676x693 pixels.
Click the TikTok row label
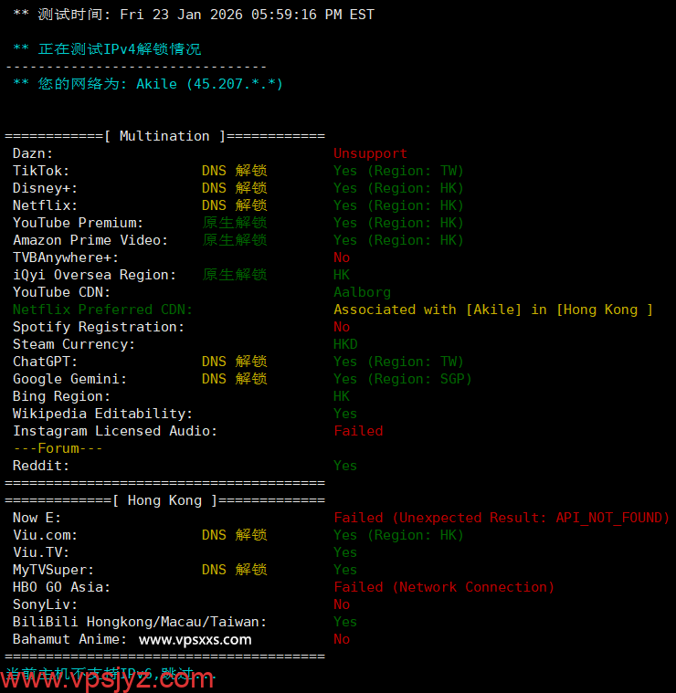(x=41, y=171)
